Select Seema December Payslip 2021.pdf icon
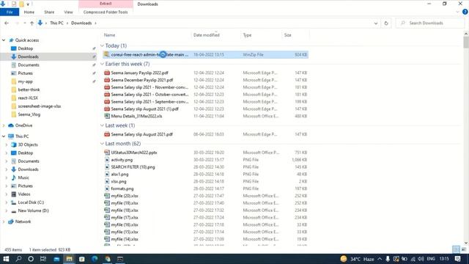 coord(107,80)
